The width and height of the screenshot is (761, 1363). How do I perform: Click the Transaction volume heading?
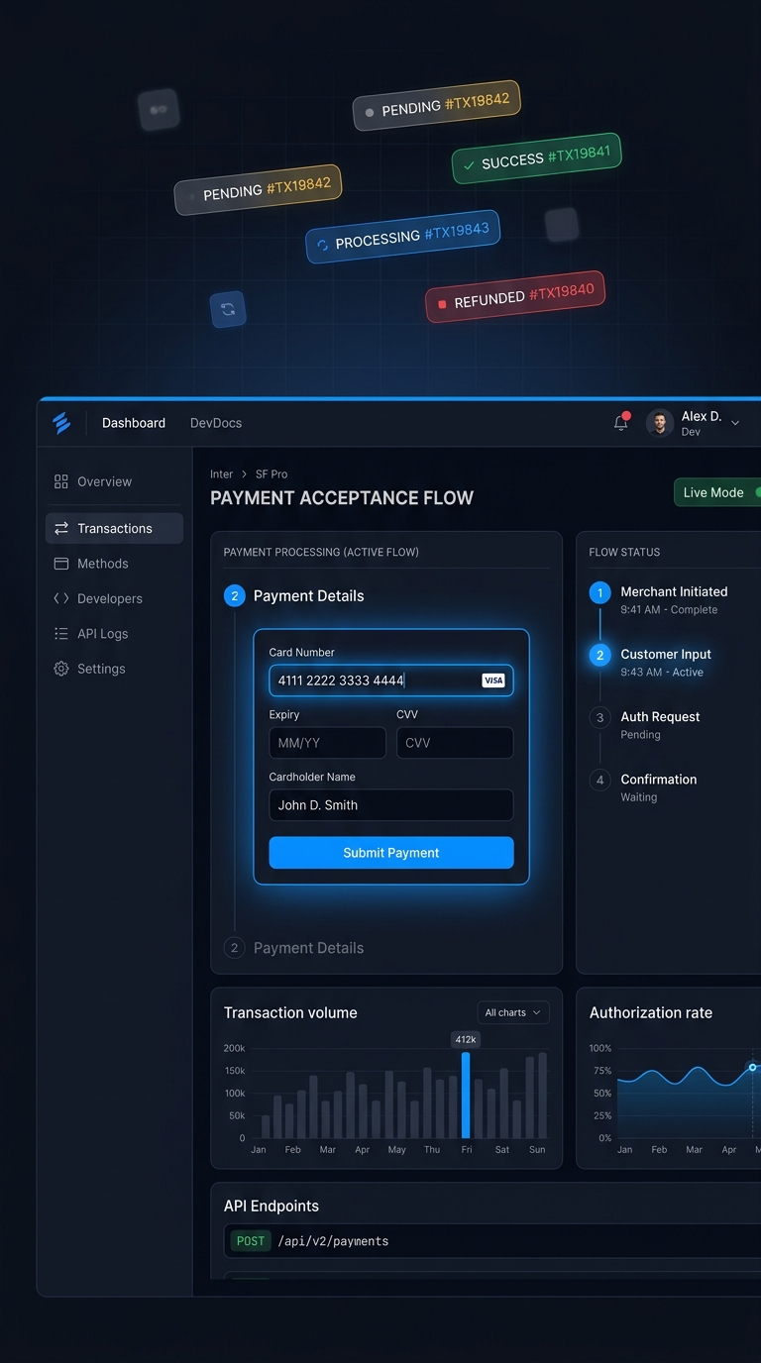coord(290,1012)
